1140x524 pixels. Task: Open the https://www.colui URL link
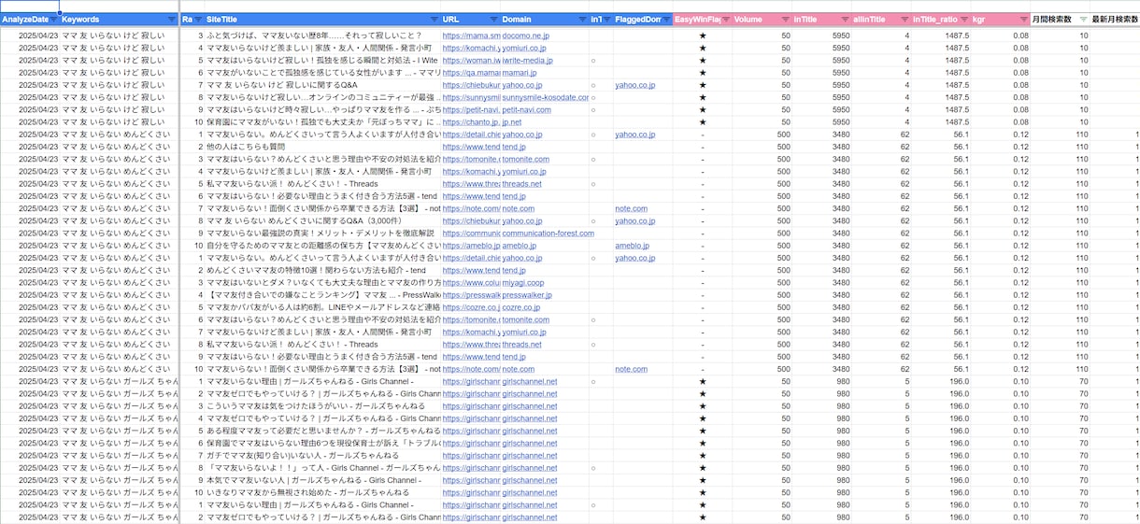tap(471, 283)
